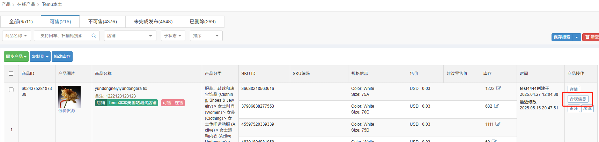Open the 商品名称 search-type dropdown
This screenshot has height=142, width=599.
[x=16, y=36]
